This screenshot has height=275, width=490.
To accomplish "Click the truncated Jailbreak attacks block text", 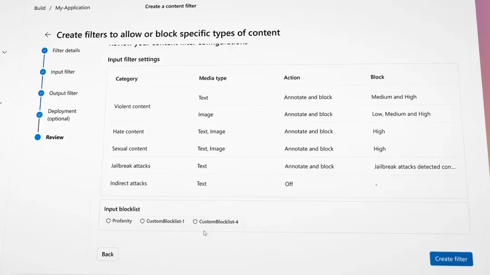I will (x=414, y=166).
